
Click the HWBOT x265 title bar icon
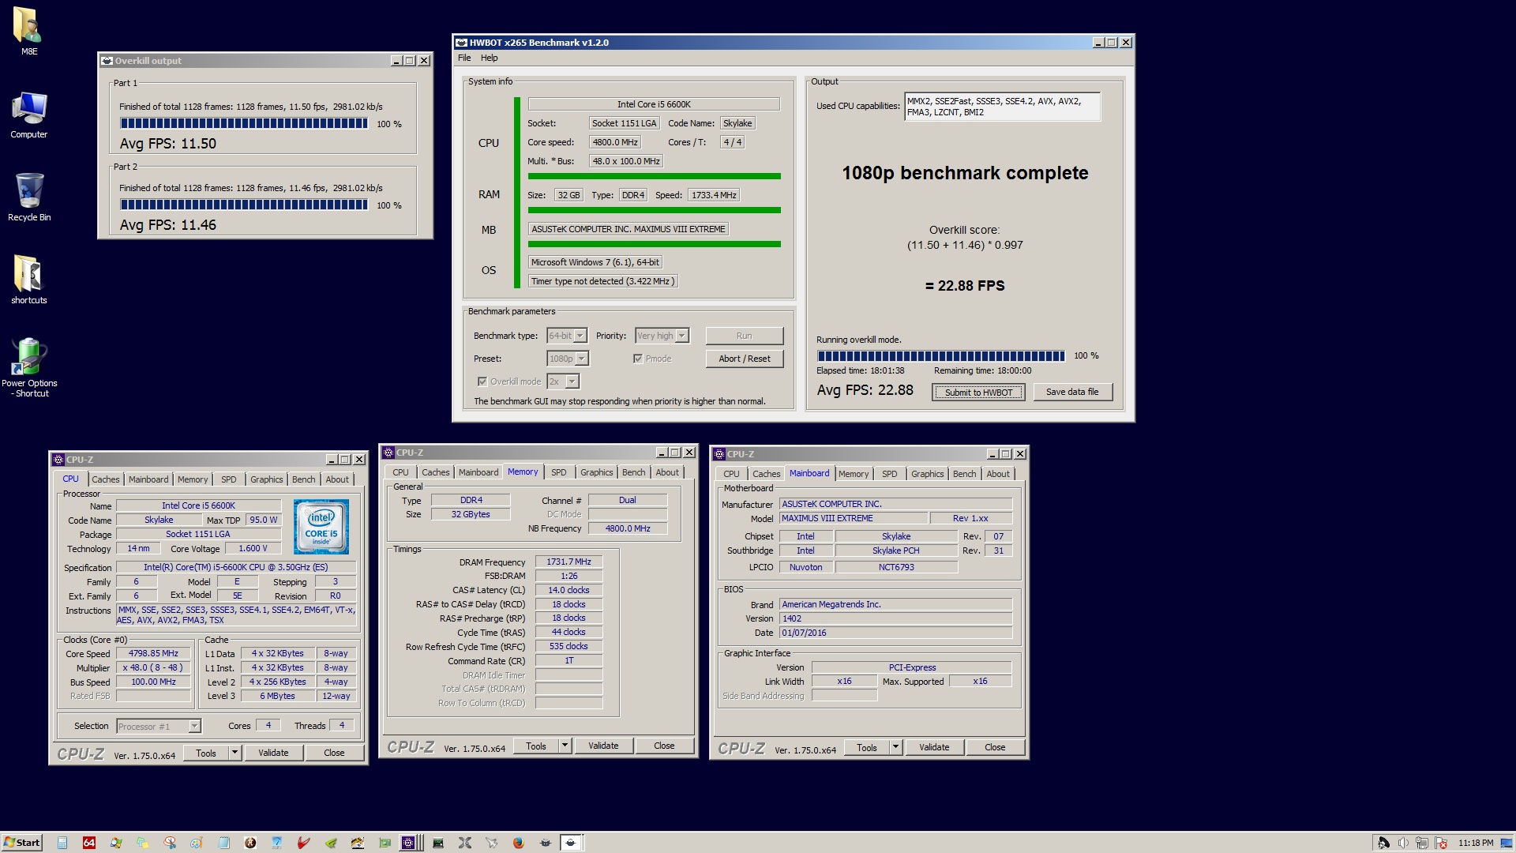click(462, 43)
